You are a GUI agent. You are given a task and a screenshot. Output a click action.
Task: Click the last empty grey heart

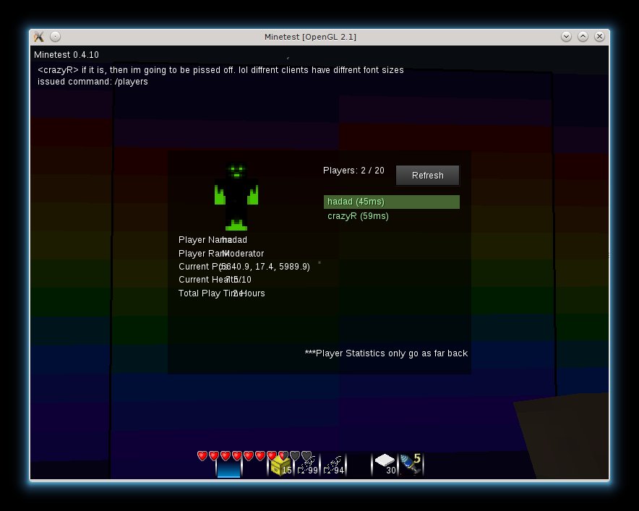(x=307, y=455)
